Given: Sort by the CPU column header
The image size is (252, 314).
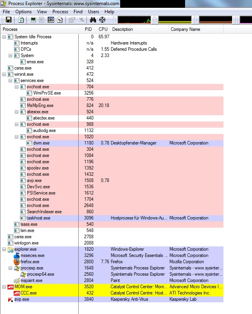Looking at the screenshot, I should pyautogui.click(x=102, y=29).
